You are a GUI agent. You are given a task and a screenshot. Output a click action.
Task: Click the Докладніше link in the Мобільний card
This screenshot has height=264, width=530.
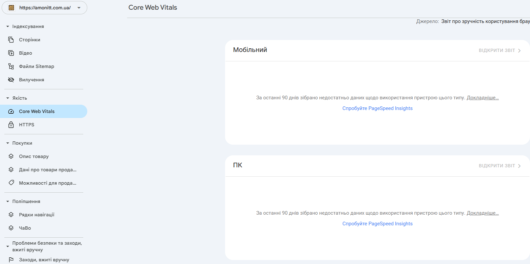click(483, 98)
